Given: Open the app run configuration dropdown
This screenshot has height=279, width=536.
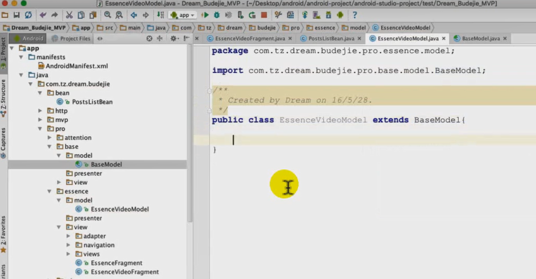Looking at the screenshot, I should pyautogui.click(x=183, y=15).
